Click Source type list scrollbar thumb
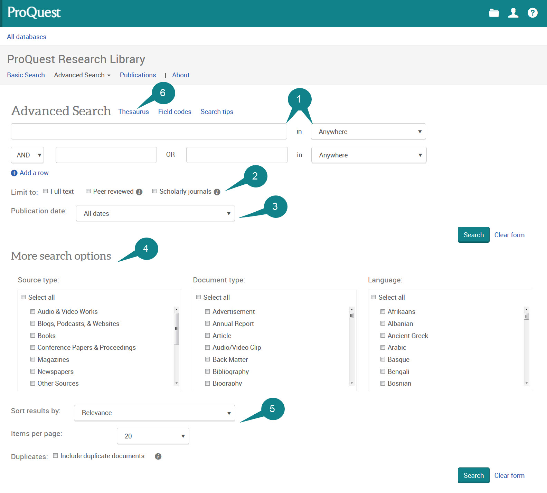The width and height of the screenshot is (547, 493). 177,329
